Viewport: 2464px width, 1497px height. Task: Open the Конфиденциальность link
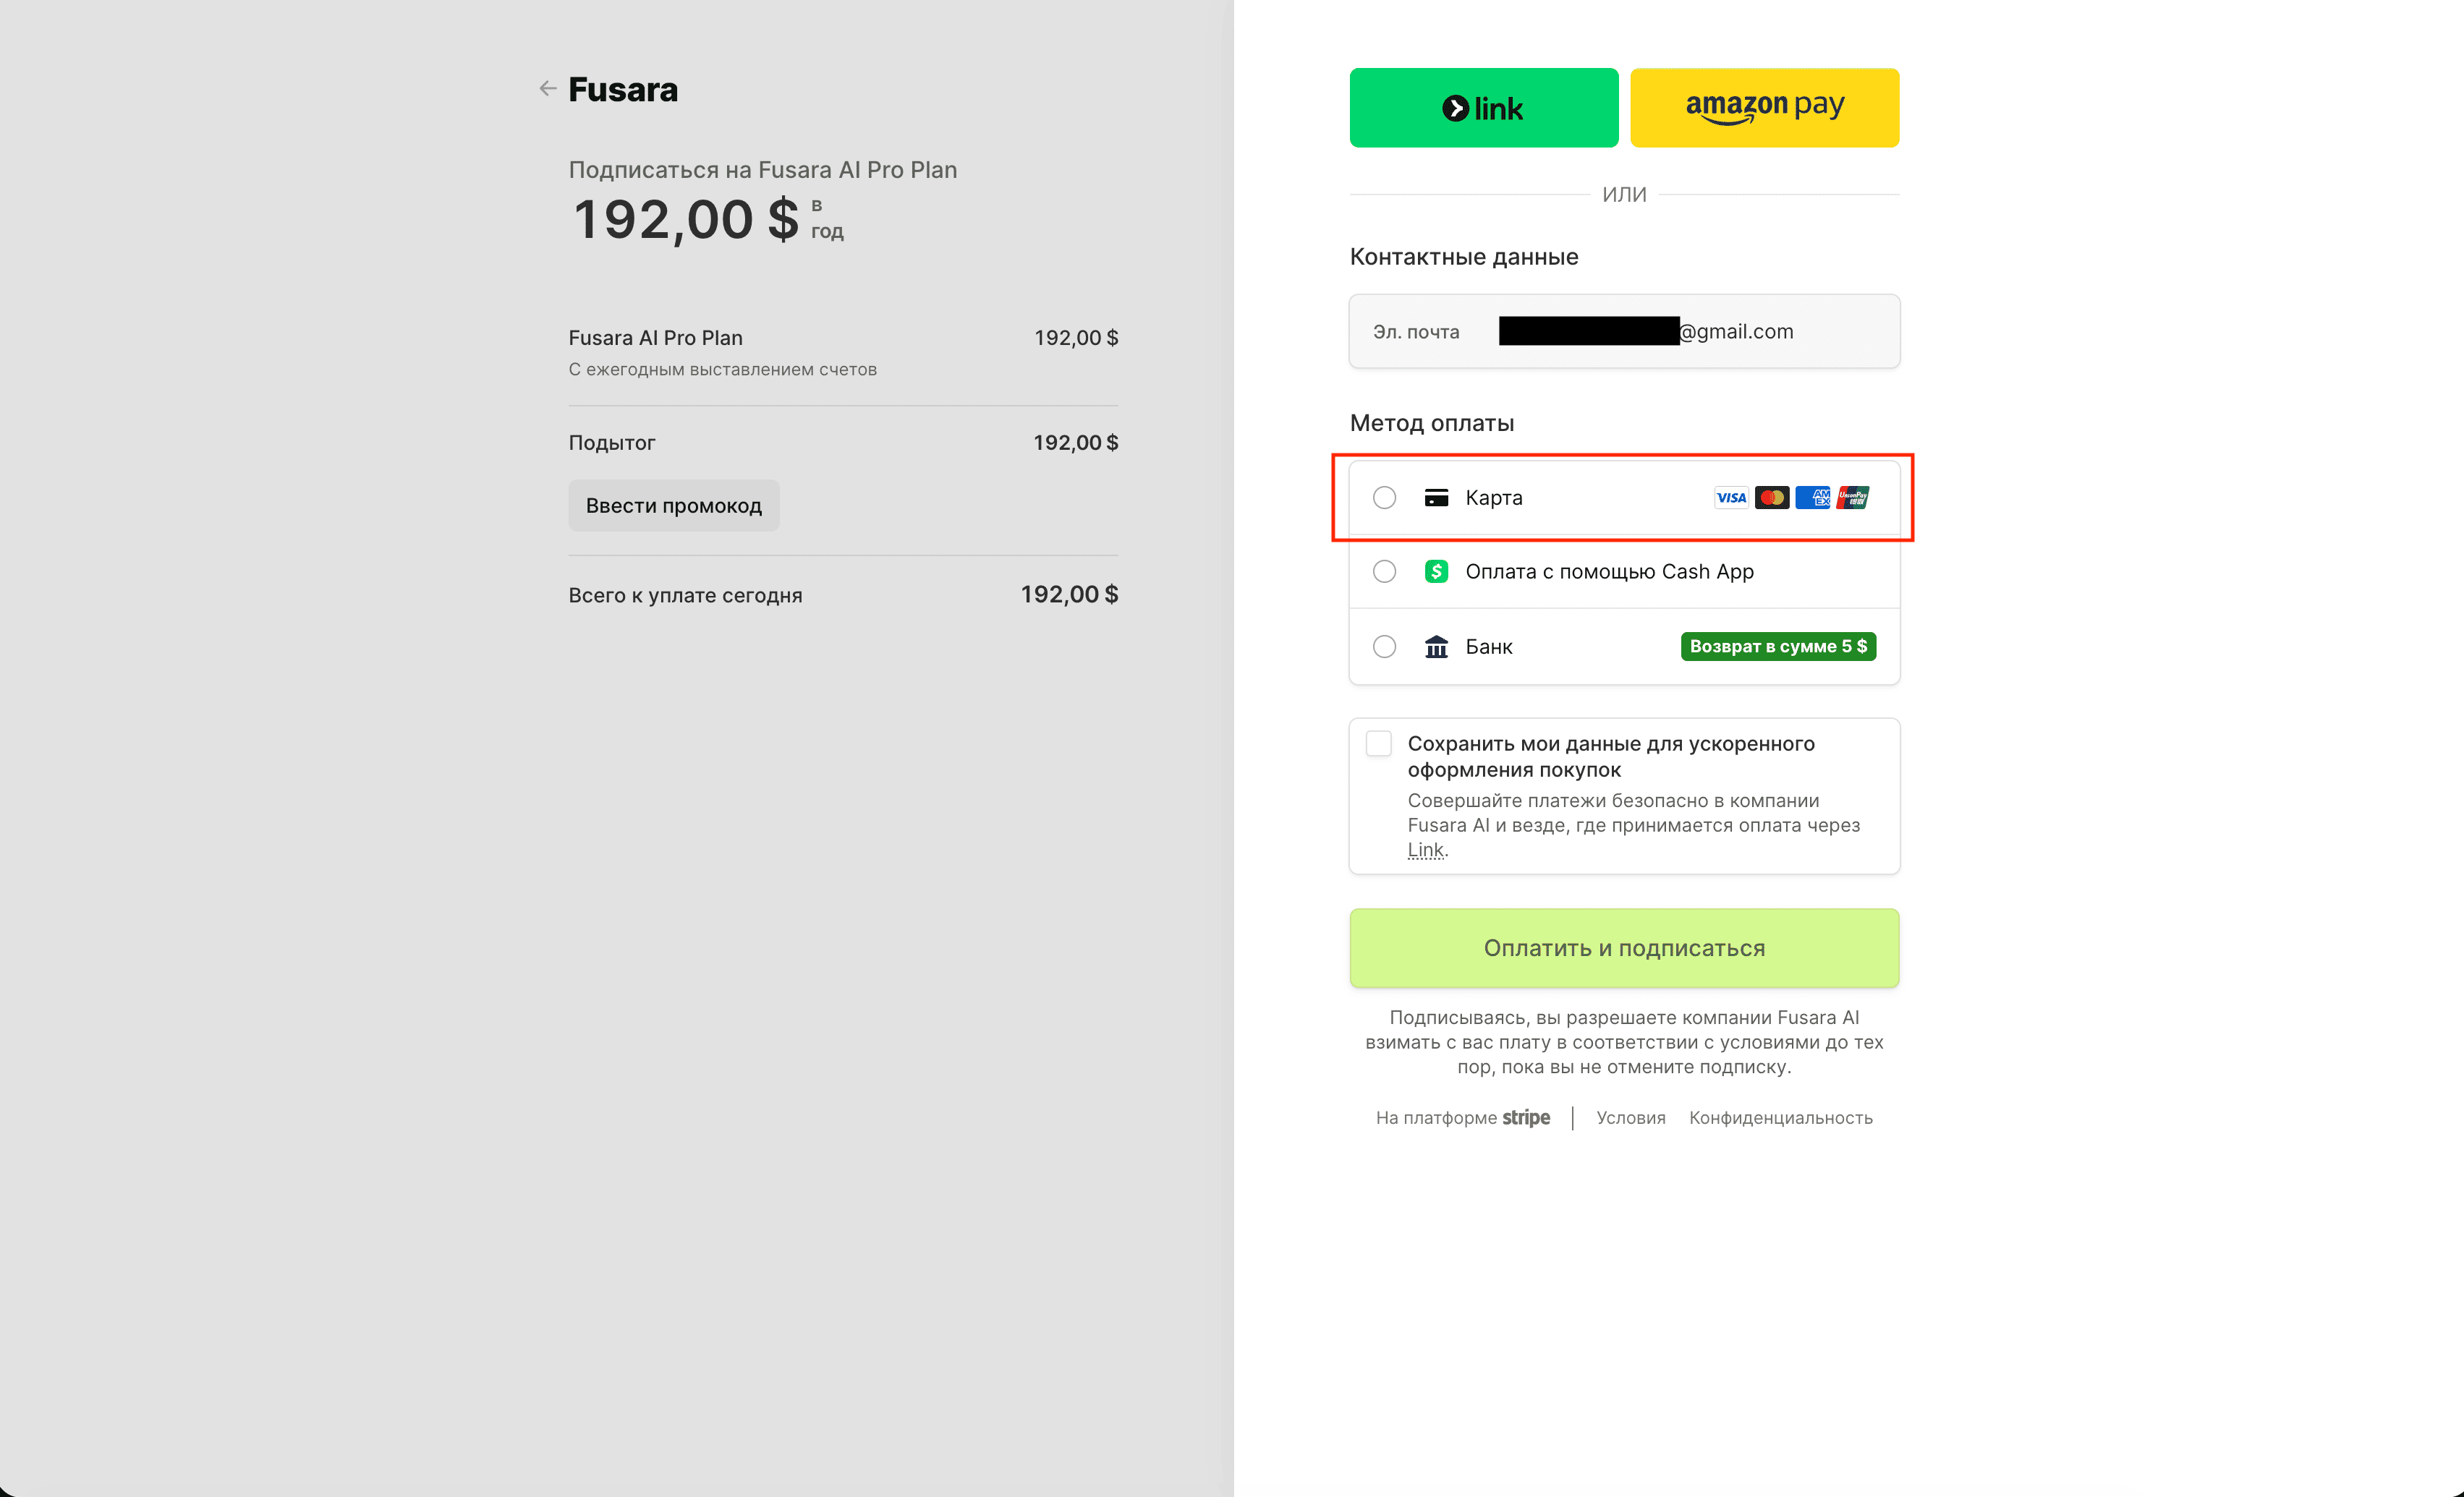pyautogui.click(x=1780, y=1118)
